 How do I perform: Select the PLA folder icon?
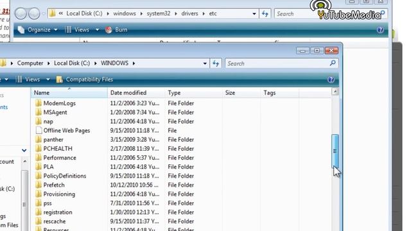39,167
